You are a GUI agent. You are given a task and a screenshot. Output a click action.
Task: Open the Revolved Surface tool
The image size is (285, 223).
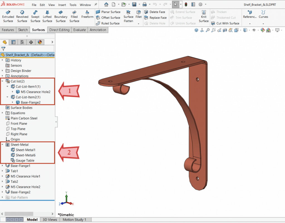22,16
